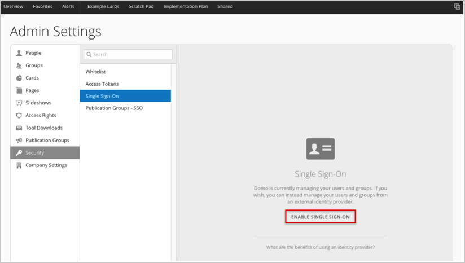Click the Access Rights shield icon
Image resolution: width=465 pixels, height=263 pixels.
click(19, 115)
